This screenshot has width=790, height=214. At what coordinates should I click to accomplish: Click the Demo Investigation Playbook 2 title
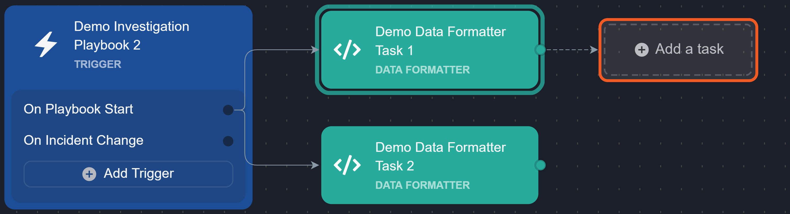[x=132, y=36]
